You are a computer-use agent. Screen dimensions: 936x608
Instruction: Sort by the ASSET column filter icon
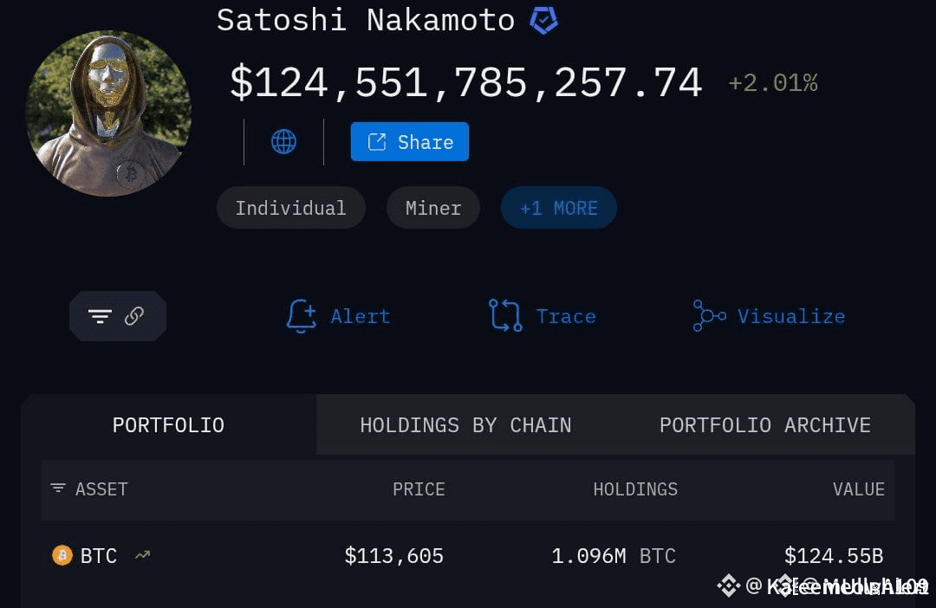coord(58,488)
